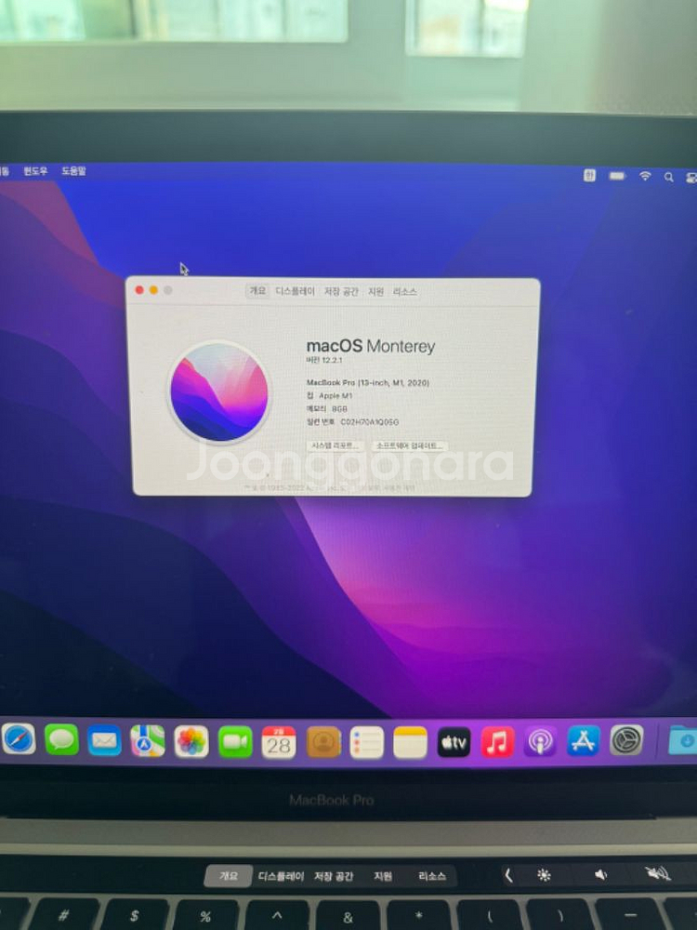Open the Music app icon
The width and height of the screenshot is (697, 930).
point(497,741)
